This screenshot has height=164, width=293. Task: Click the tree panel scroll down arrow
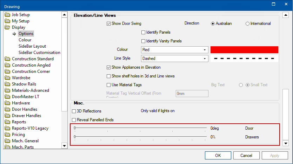64,146
